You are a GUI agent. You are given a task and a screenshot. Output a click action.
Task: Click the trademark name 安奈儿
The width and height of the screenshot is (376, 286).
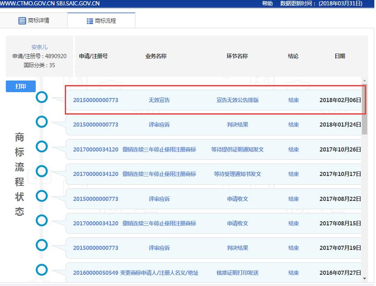pyautogui.click(x=39, y=47)
